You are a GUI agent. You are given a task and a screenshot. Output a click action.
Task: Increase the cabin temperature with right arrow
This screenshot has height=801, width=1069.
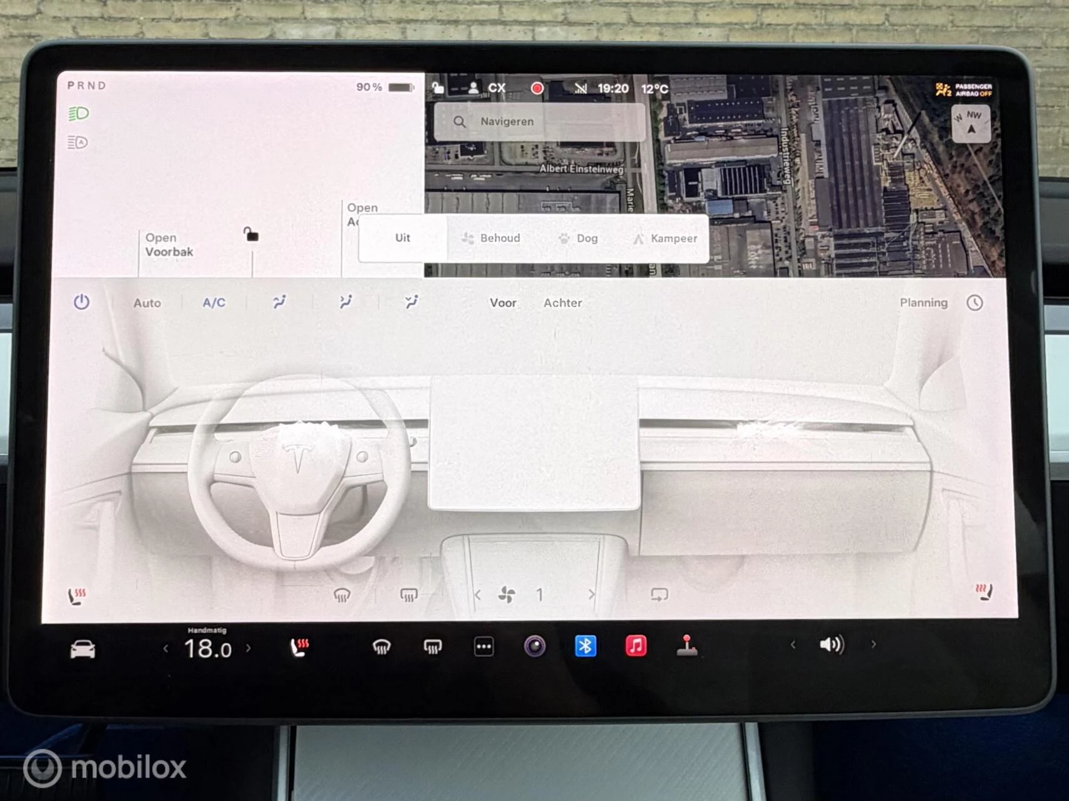(249, 648)
